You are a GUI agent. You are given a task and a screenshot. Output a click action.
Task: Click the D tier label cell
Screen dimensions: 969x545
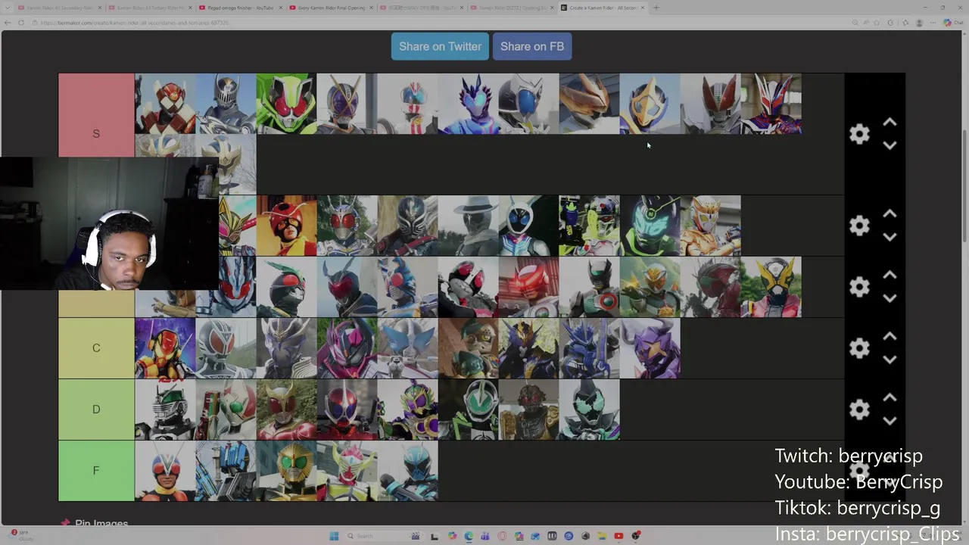click(x=96, y=410)
